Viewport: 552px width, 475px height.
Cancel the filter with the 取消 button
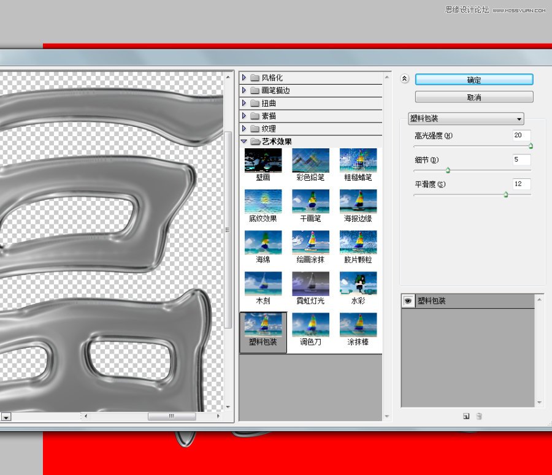[x=473, y=96]
